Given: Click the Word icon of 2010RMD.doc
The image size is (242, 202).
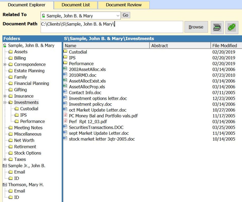Looking at the screenshot, I should (x=65, y=74).
